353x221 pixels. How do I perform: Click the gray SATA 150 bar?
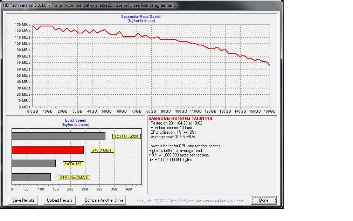[34, 163]
